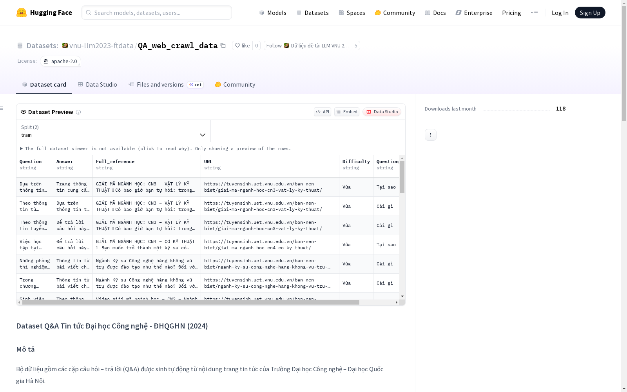Focus the search models, datasets, users field
627x392 pixels.
157,13
